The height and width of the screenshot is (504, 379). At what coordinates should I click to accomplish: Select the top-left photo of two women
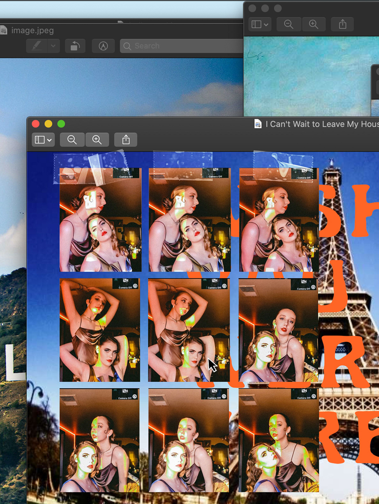click(100, 220)
